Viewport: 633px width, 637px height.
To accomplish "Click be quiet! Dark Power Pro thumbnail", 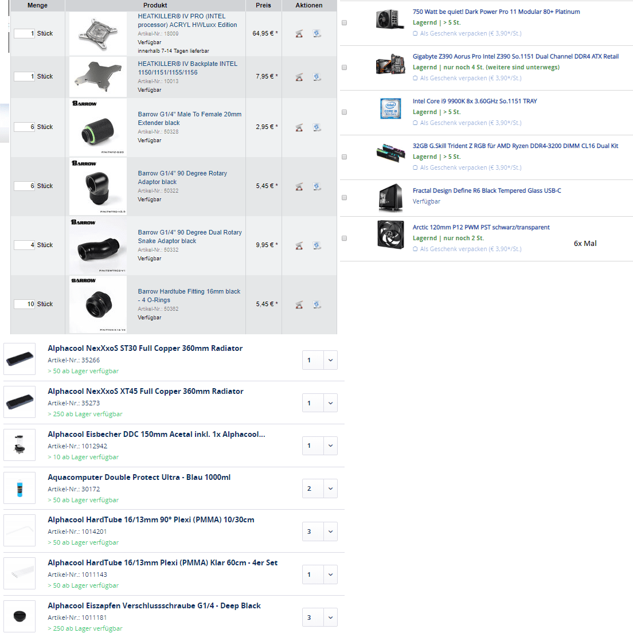I will point(390,19).
